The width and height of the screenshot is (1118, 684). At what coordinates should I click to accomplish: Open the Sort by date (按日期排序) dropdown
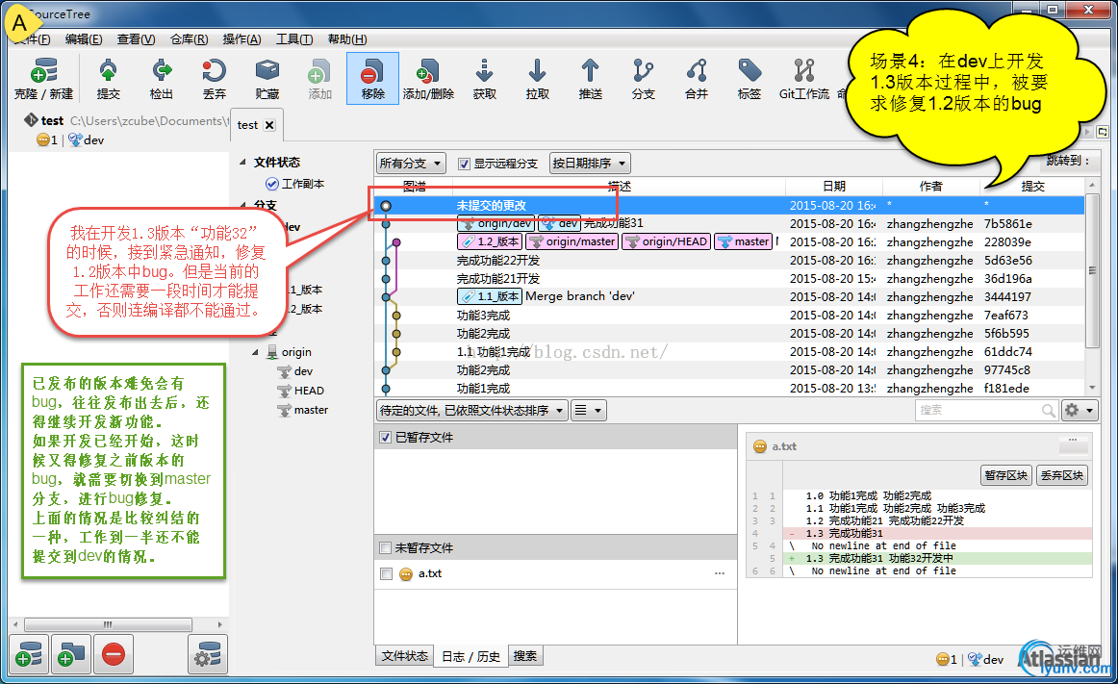pos(590,164)
